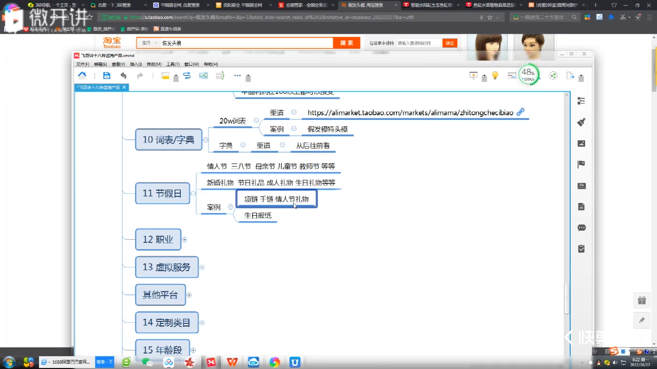Viewport: 657px width, 369px height.
Task: Open the Comments speech bubble panel
Action: pos(581,228)
